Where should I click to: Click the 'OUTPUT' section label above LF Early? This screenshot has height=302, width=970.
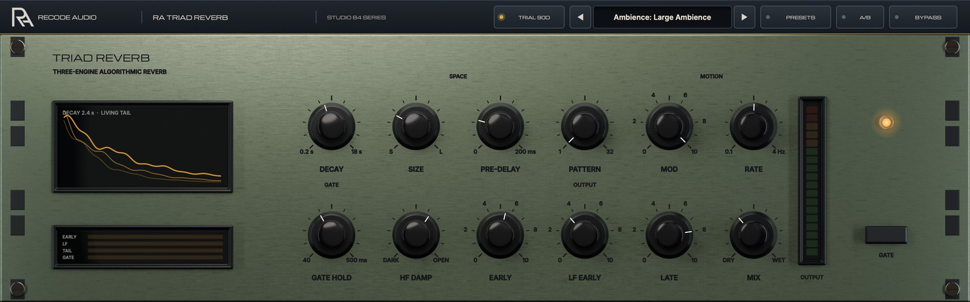click(584, 184)
